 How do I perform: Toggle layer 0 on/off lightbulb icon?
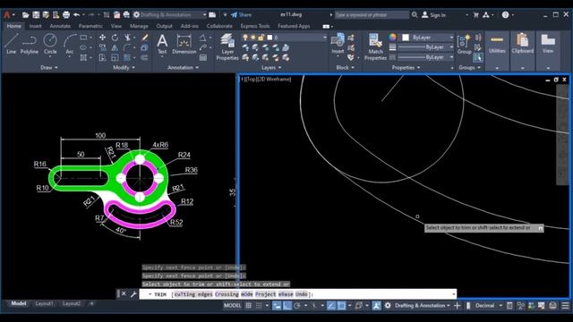pos(245,38)
